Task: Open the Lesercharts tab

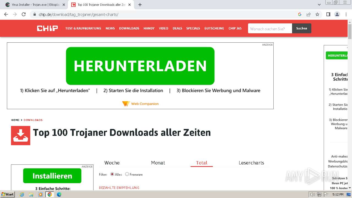Action: point(251,163)
